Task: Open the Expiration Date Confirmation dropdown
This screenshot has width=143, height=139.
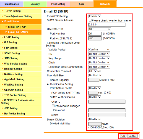Action: point(99,67)
